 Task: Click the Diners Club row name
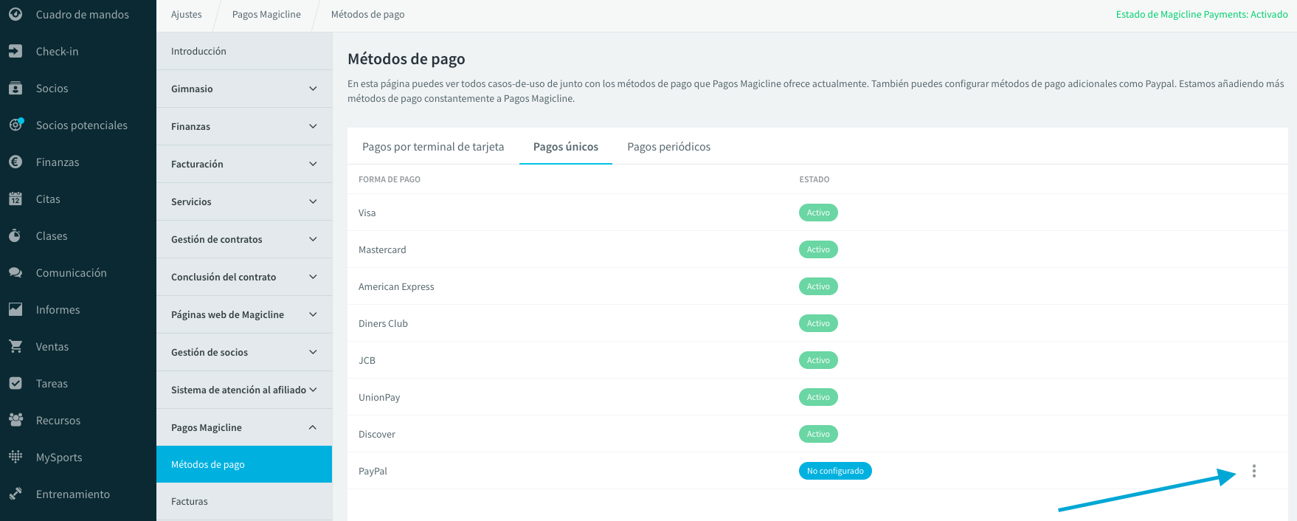point(383,323)
